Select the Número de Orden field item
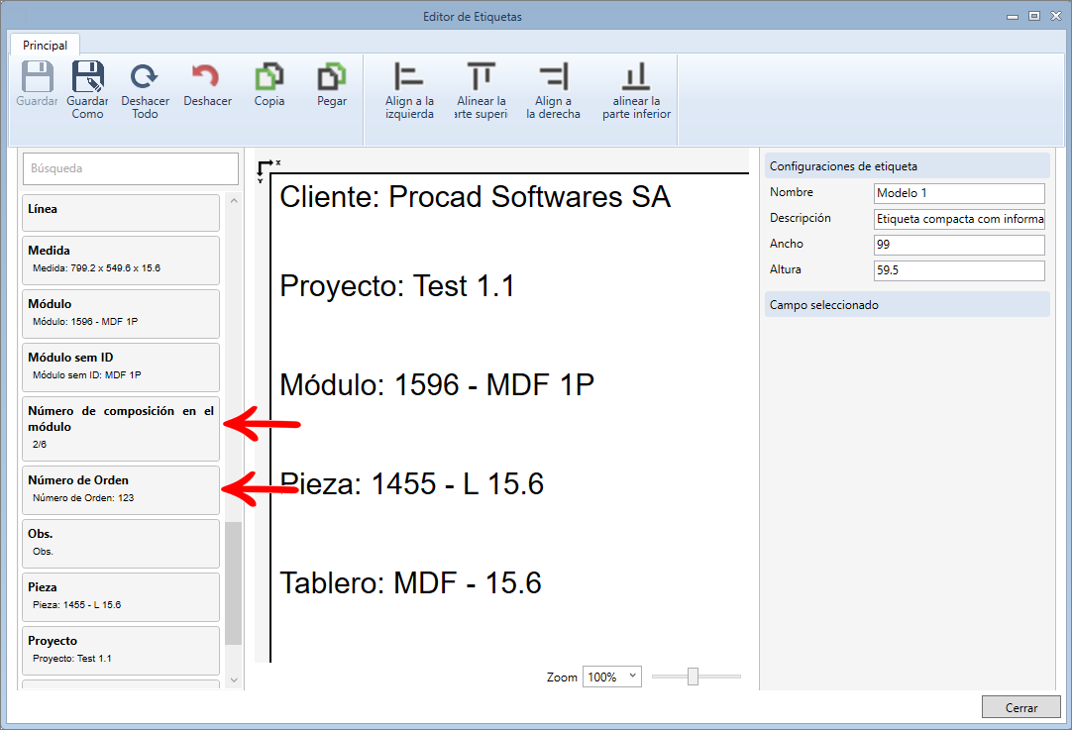The height and width of the screenshot is (730, 1072). [121, 490]
